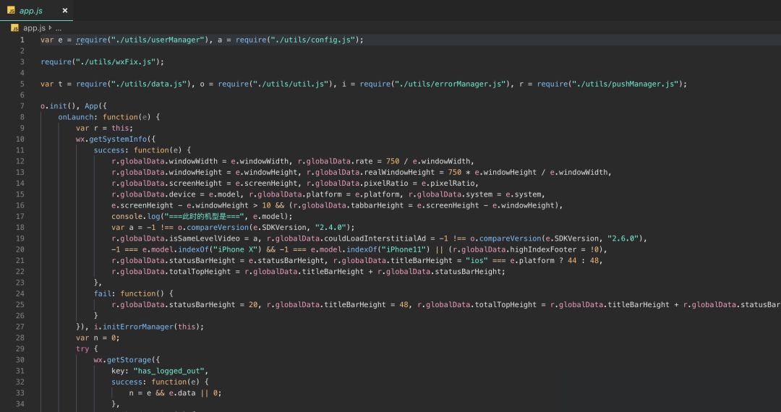Click line number 30 beside wx.getStorage
Image resolution: width=781 pixels, height=412 pixels.
[20, 360]
